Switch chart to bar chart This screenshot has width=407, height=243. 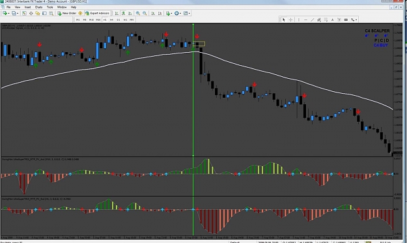(117, 13)
